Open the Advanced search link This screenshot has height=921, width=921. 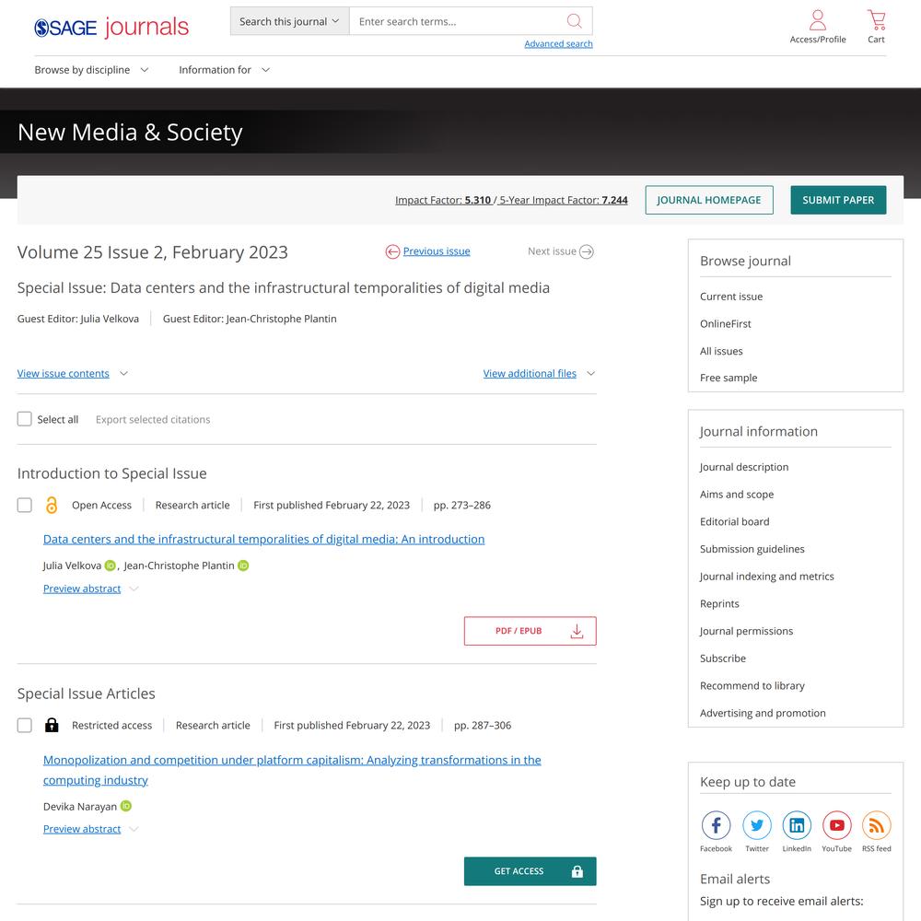click(558, 43)
